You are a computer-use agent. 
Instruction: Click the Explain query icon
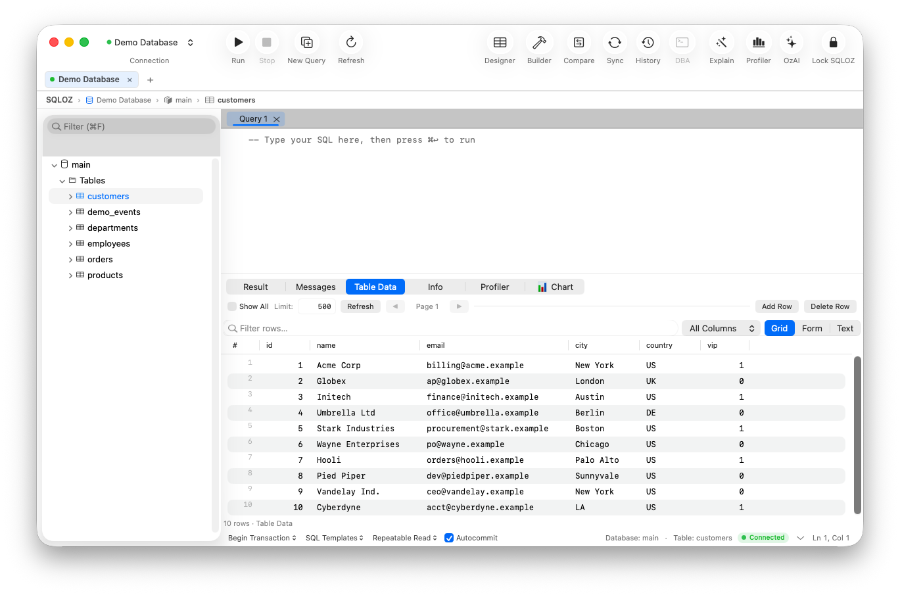point(721,42)
